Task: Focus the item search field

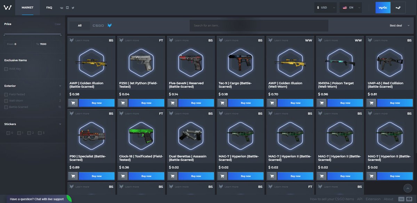Action: tap(259, 26)
